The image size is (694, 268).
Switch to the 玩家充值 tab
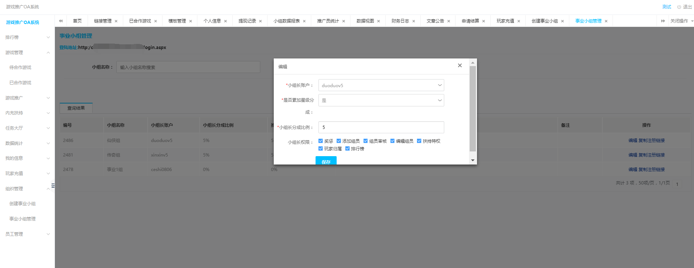505,21
